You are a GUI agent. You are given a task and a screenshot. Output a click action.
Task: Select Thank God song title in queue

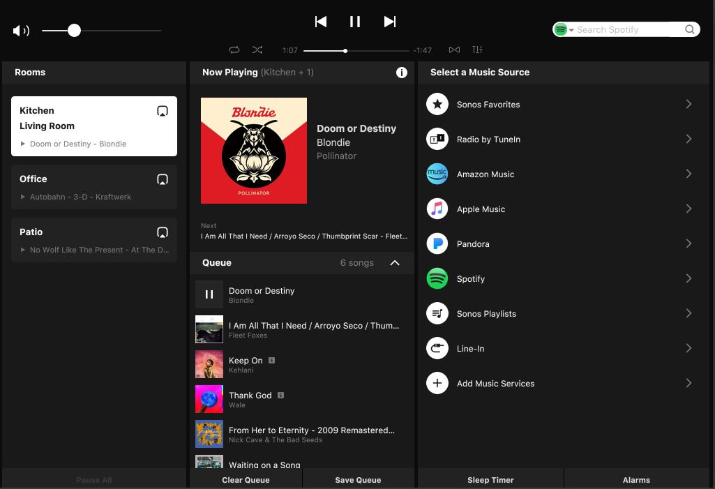[250, 396]
